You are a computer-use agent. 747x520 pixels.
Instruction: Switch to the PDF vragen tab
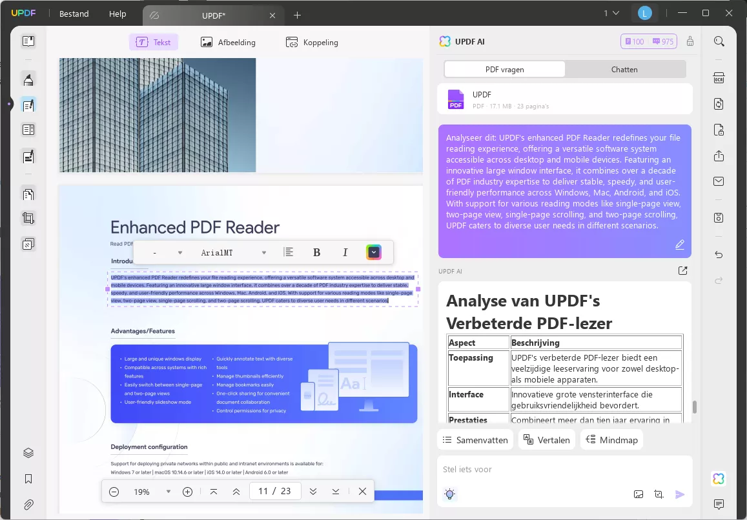click(504, 70)
